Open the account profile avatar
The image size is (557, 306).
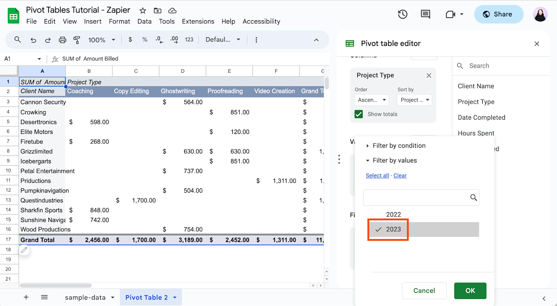pos(540,14)
